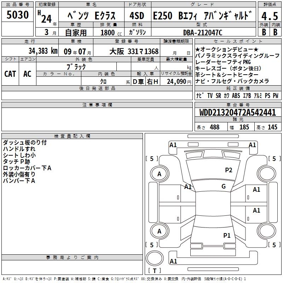Click the upper-left wheel circle marked A

160,174
